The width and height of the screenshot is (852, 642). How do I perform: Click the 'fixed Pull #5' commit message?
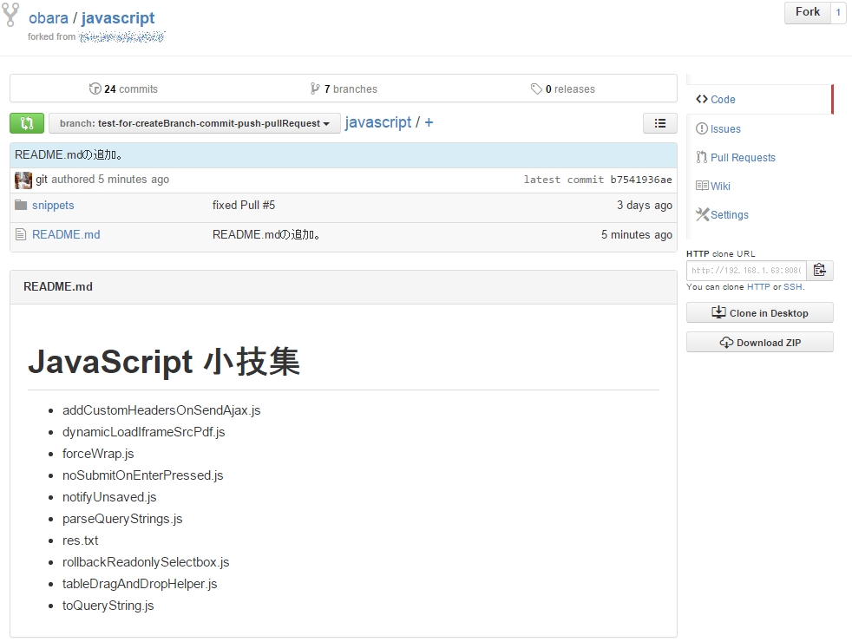pyautogui.click(x=244, y=206)
